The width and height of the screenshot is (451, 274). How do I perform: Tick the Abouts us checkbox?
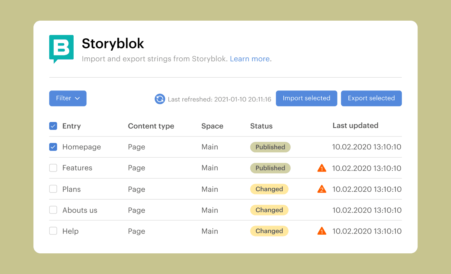click(53, 210)
